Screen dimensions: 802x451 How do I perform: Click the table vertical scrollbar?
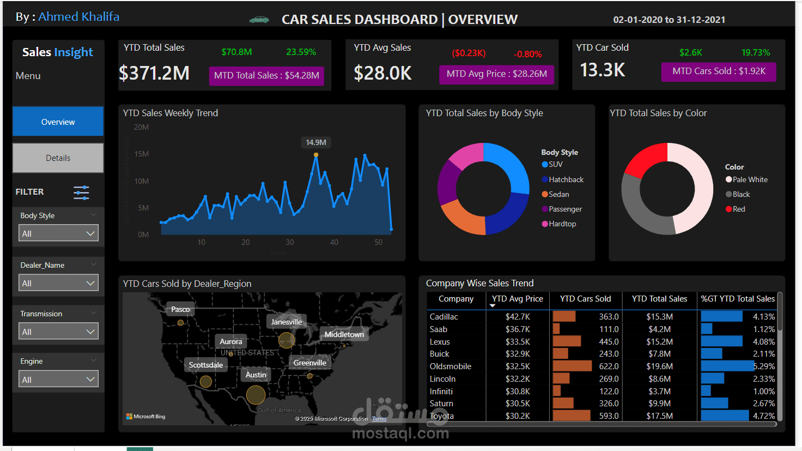click(x=780, y=312)
